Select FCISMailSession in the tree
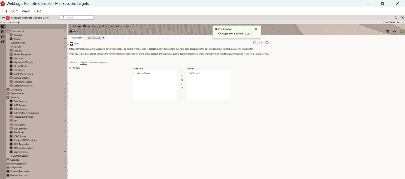405x179 pixels. click(x=20, y=156)
